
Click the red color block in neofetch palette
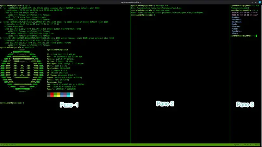(x=52, y=95)
